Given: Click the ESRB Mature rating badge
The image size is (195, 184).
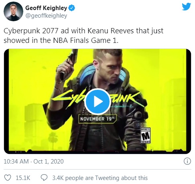Looking at the screenshot, I should pos(145,135).
